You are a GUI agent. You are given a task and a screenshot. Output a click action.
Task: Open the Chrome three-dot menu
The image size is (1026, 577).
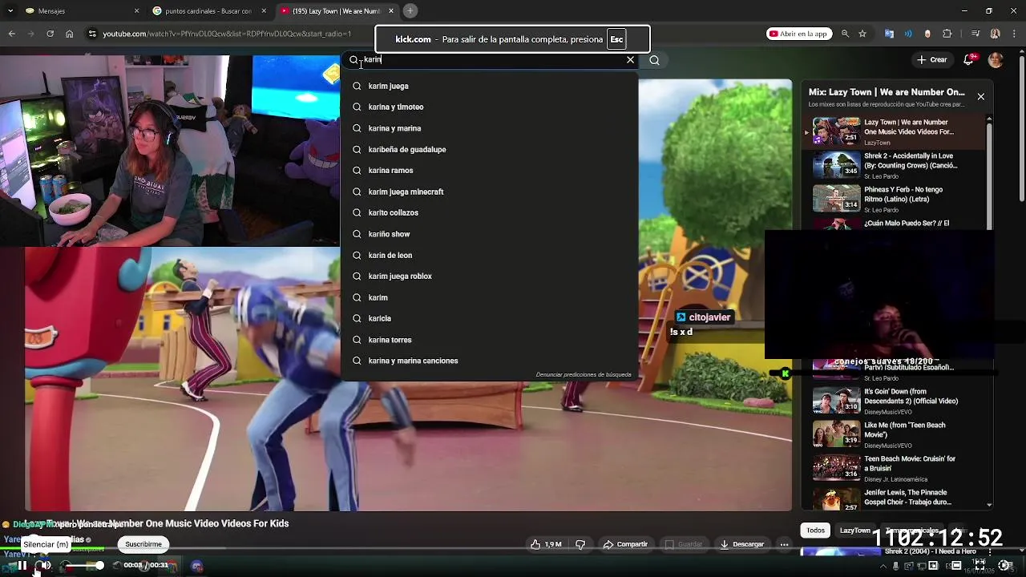click(1013, 34)
